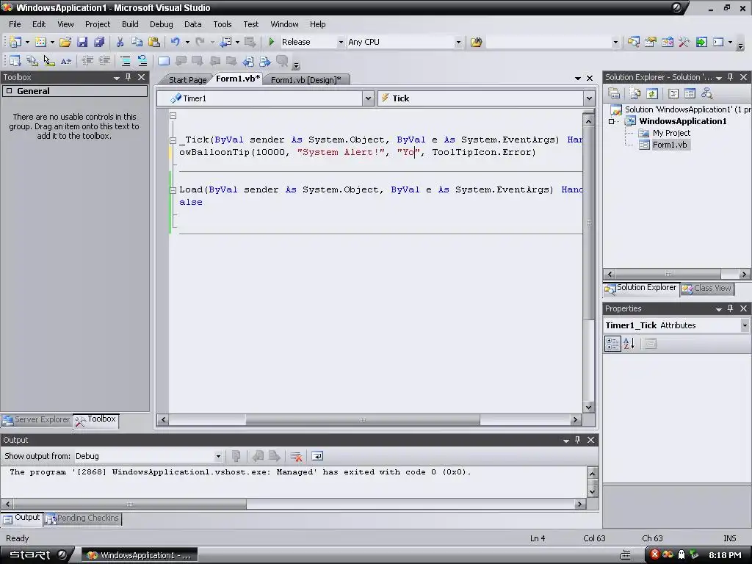
Task: Switch Properties panel to Alphabetical sort
Action: click(x=629, y=344)
